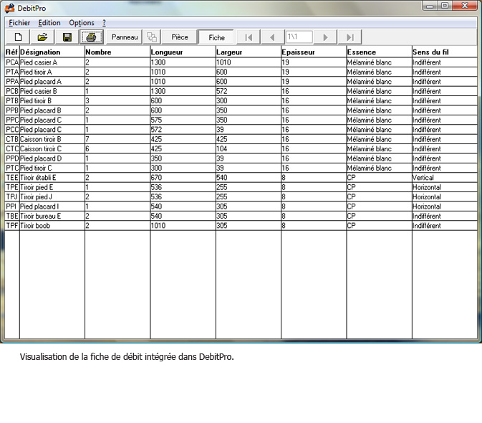Select the Tiroir pied J cell
Screen dimensions: 482x423
[x=52, y=197]
